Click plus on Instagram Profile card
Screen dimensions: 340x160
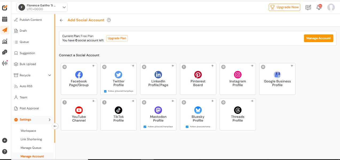point(252,66)
